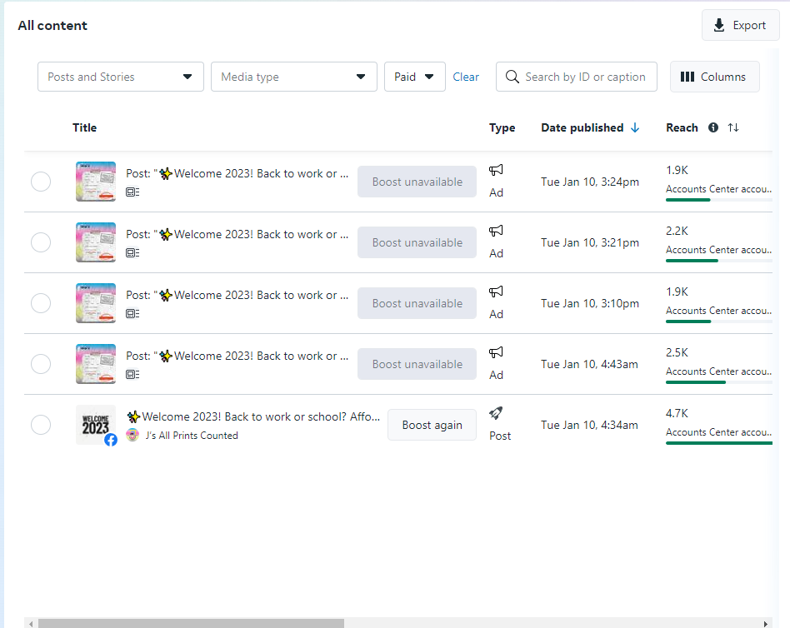Open the thumbnail of the 3:21pm post

[96, 242]
